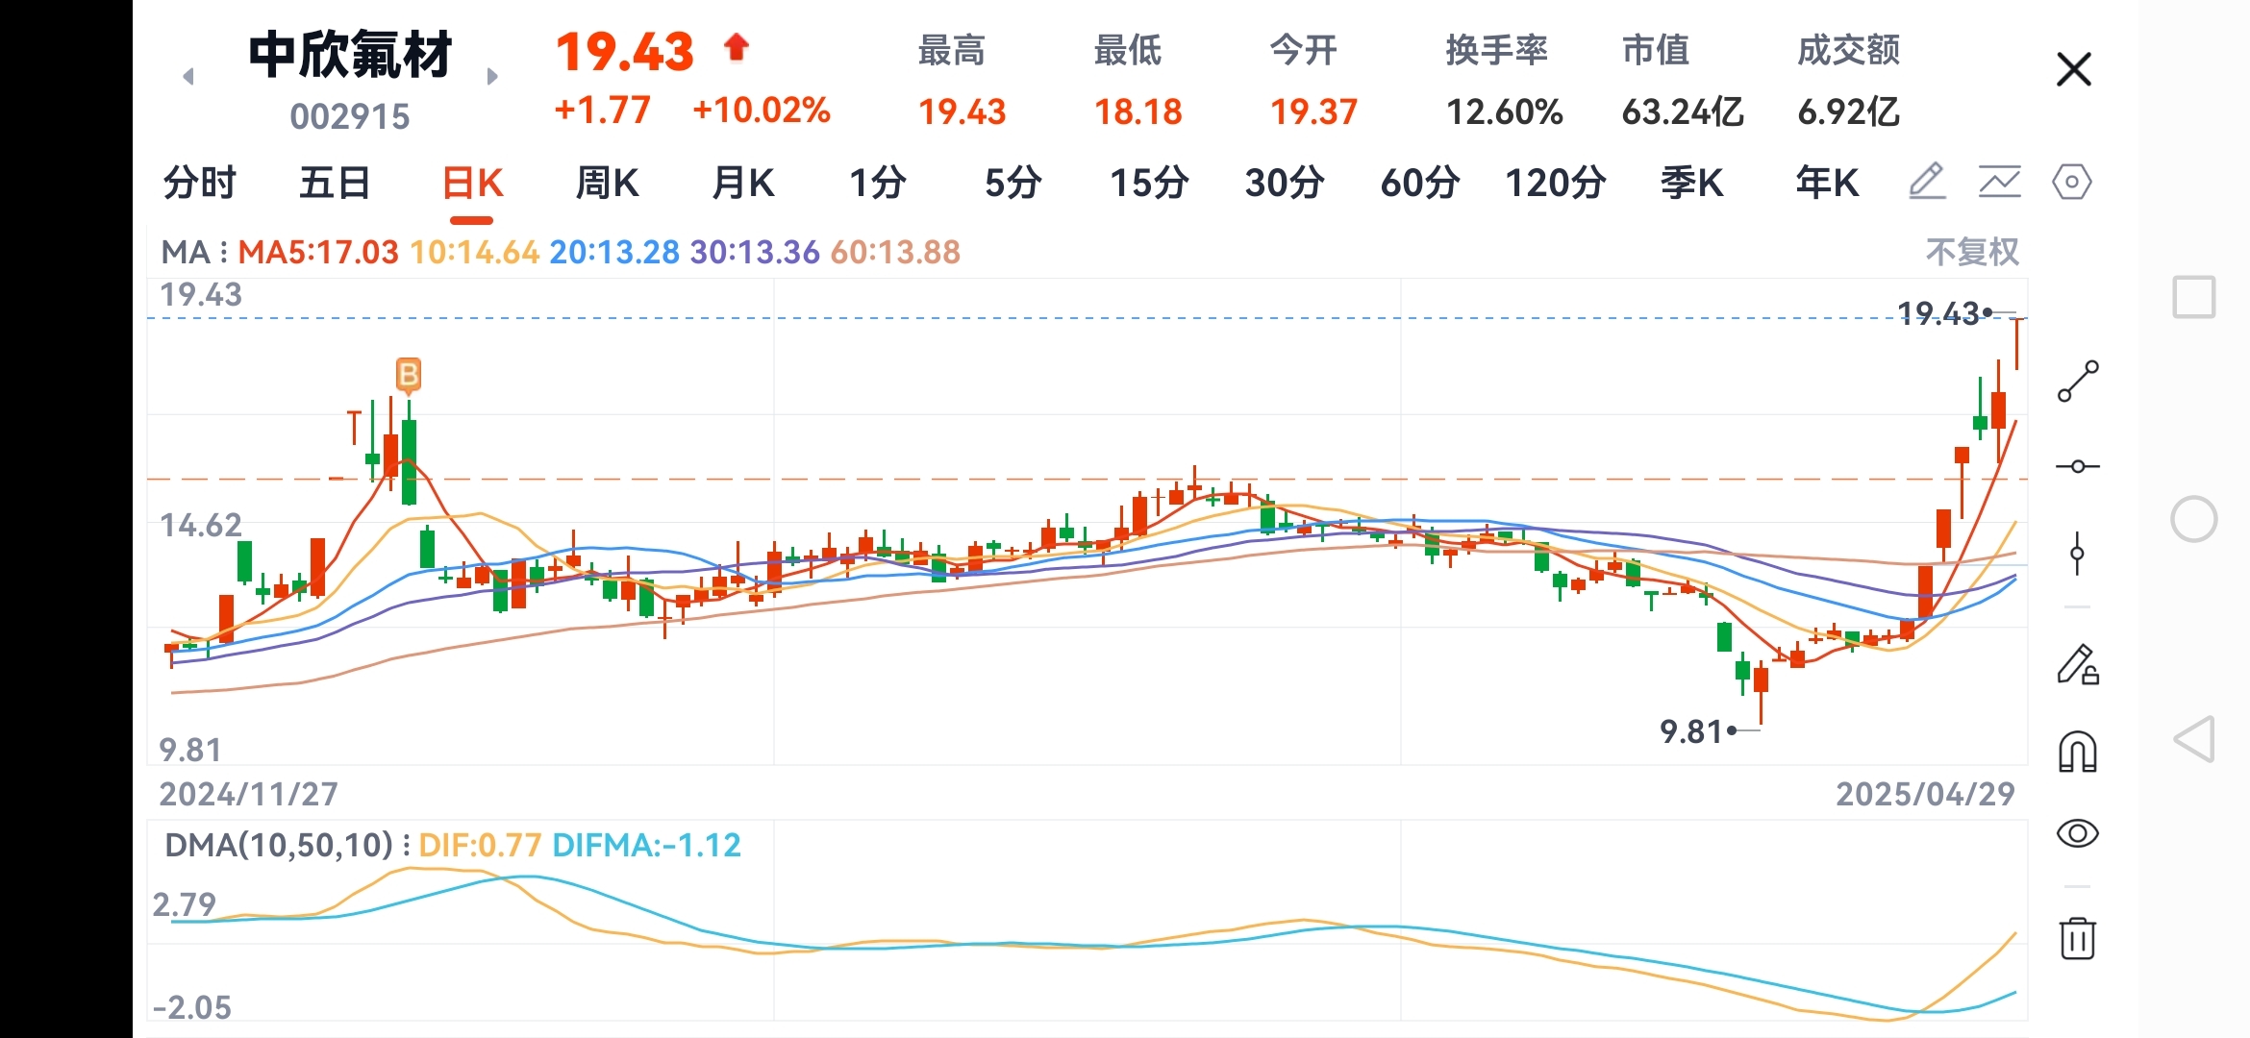Screen dimensions: 2250x1038
Task: Tap the Android home circle button
Action: point(2194,520)
